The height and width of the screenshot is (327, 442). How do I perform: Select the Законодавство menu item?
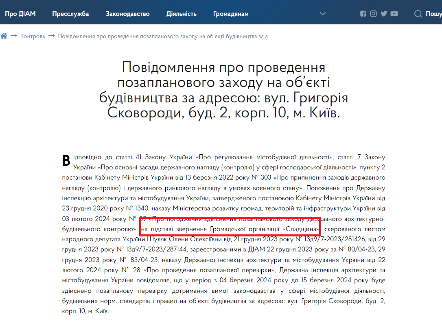[127, 14]
